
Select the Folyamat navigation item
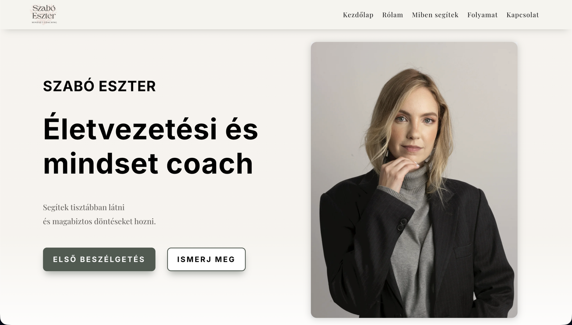482,15
